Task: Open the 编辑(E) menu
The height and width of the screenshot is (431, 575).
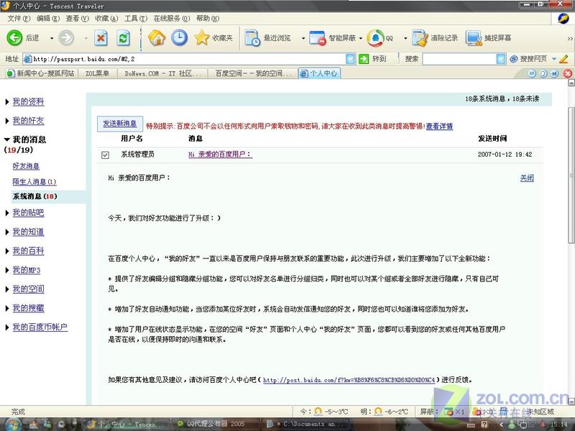Action: [x=48, y=19]
